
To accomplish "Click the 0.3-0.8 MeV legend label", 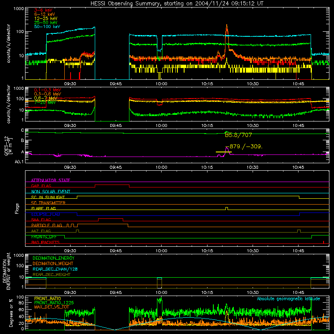I will click(x=48, y=94).
